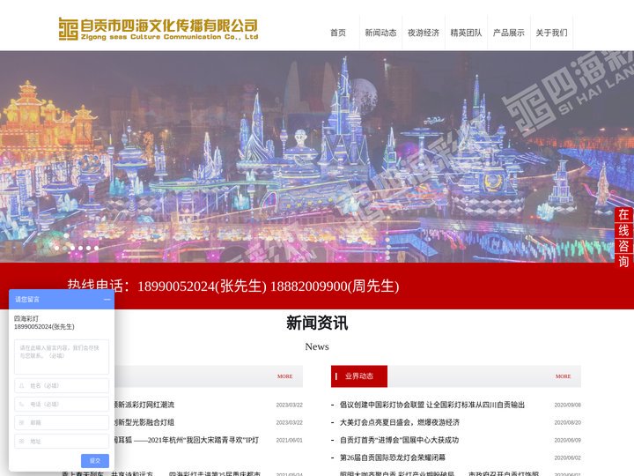
Task: Click the date 2020/08/20
Action: pos(567,422)
